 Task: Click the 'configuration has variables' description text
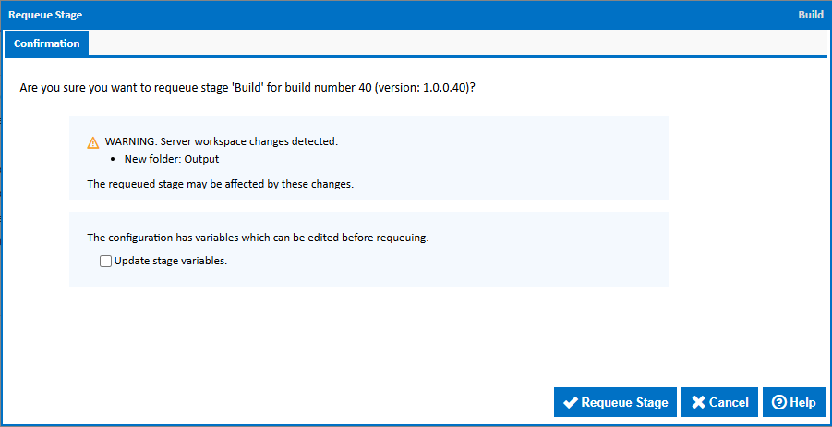click(x=258, y=238)
